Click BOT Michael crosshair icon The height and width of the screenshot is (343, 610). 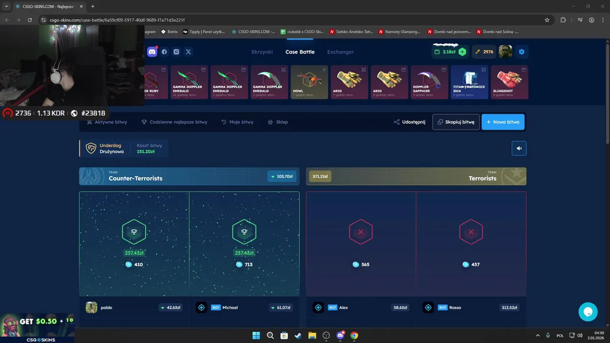pos(202,307)
